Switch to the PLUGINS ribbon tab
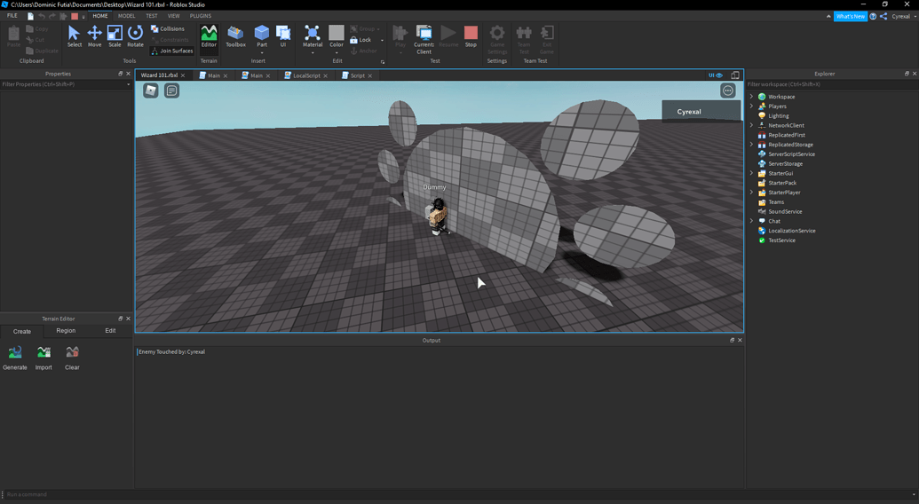The image size is (919, 504). 201,16
